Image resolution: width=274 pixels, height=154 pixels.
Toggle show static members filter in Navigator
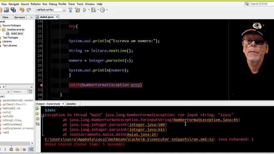click(24, 149)
